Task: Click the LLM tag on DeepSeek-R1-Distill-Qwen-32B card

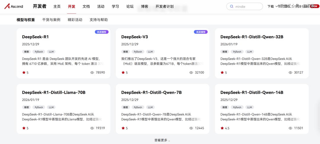Action: [249, 52]
